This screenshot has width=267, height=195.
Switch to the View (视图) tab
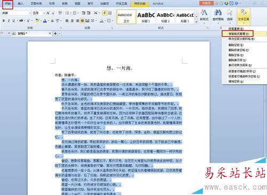77,3
